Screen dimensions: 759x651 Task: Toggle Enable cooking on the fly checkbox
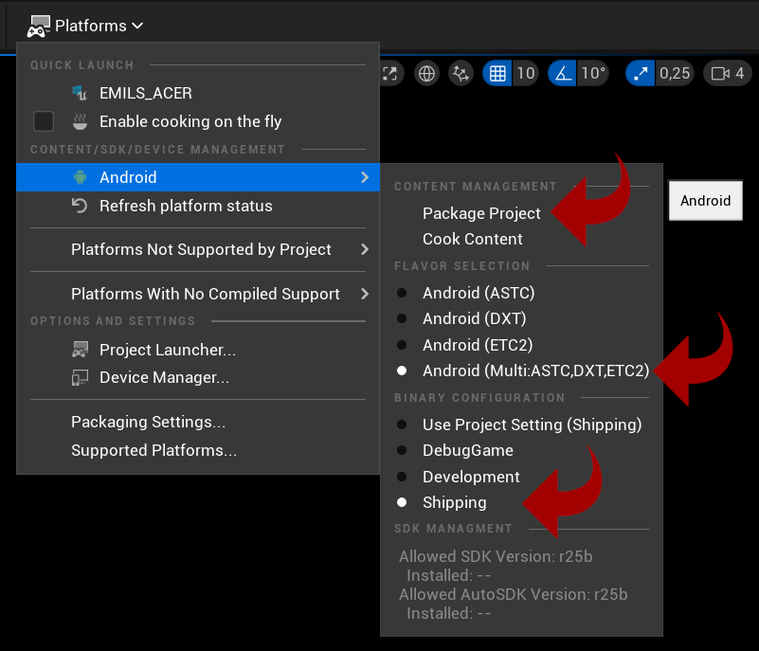[x=44, y=121]
